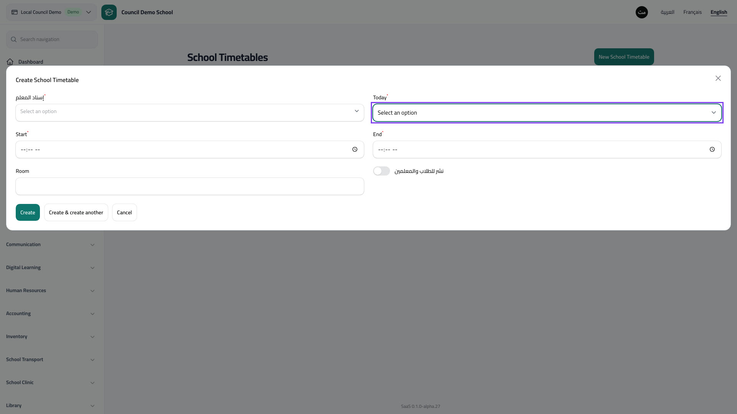737x414 pixels.
Task: Open the user avatar menu
Action: click(x=642, y=12)
